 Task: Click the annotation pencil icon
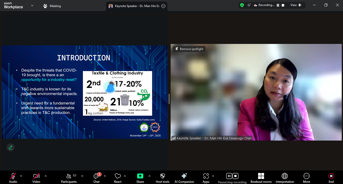(11, 147)
